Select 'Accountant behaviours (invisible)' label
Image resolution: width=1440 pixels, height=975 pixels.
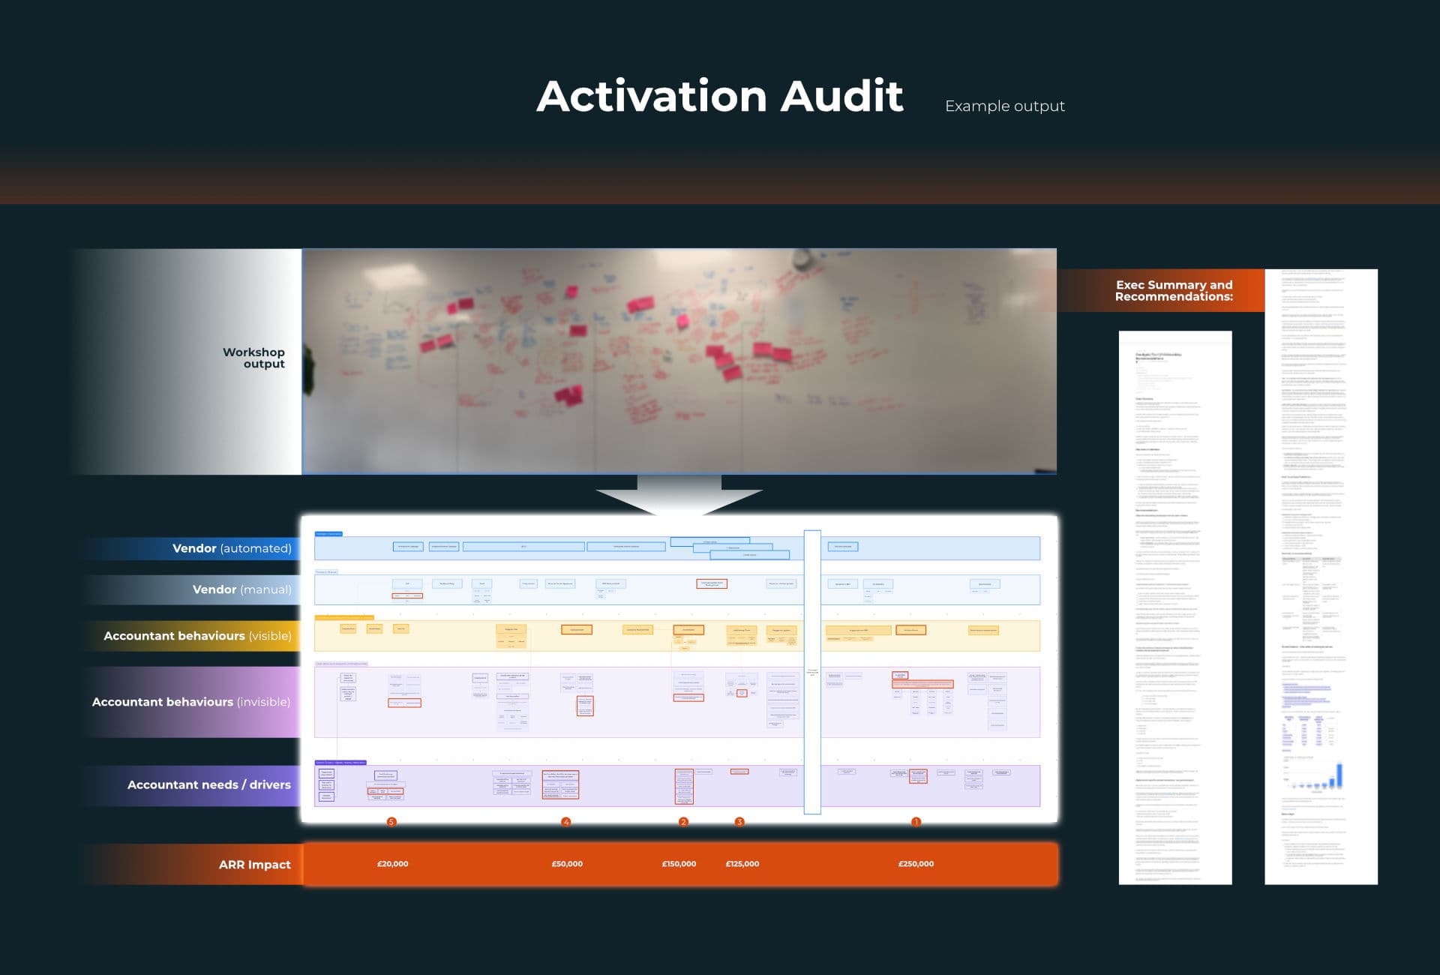(x=190, y=702)
